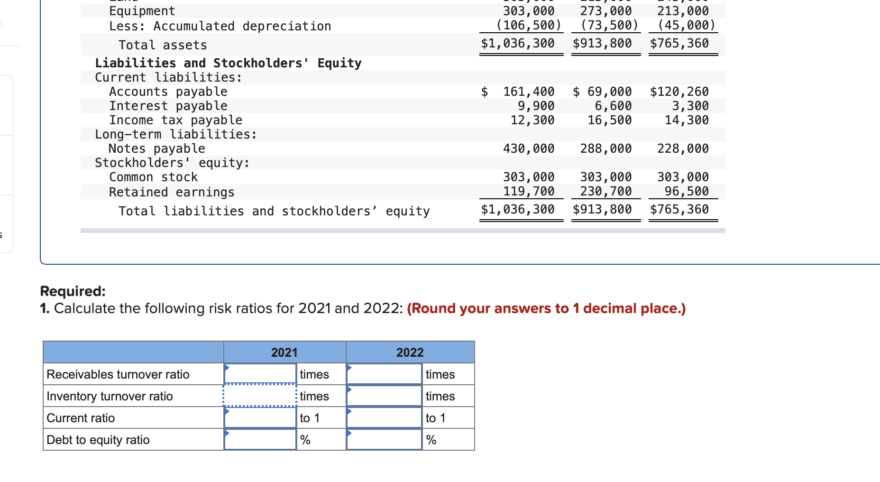
Task: Click the 'Total assets' row label
Action: [163, 45]
